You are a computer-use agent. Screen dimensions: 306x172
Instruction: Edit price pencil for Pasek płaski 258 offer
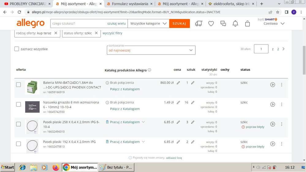point(178,122)
